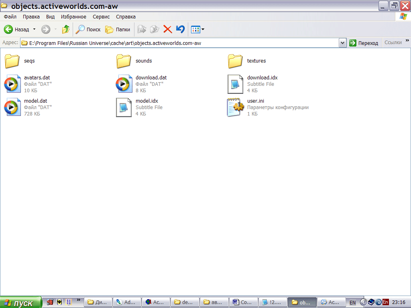This screenshot has height=308, width=411.
Task: Open the Views dropdown arrow
Action: pos(203,29)
